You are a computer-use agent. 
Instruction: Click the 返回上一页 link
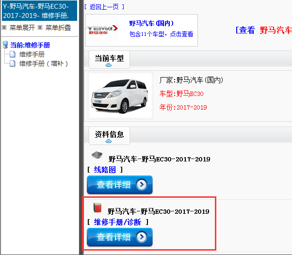(x=104, y=7)
